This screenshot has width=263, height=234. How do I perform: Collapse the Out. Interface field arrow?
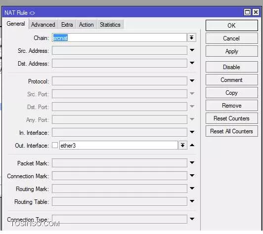pyautogui.click(x=192, y=145)
